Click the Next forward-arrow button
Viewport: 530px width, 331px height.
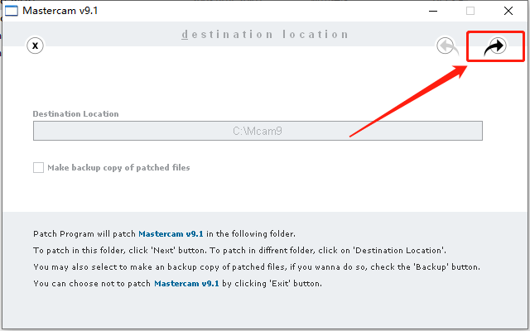coord(495,46)
